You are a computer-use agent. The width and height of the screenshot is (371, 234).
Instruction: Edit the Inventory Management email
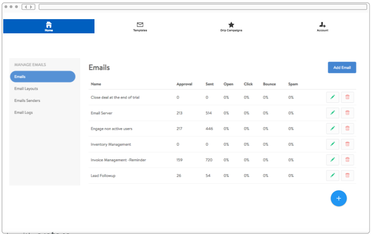pos(332,144)
